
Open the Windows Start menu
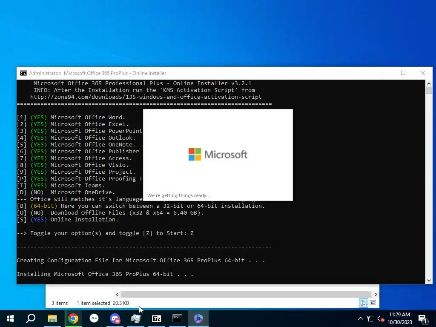click(10, 318)
